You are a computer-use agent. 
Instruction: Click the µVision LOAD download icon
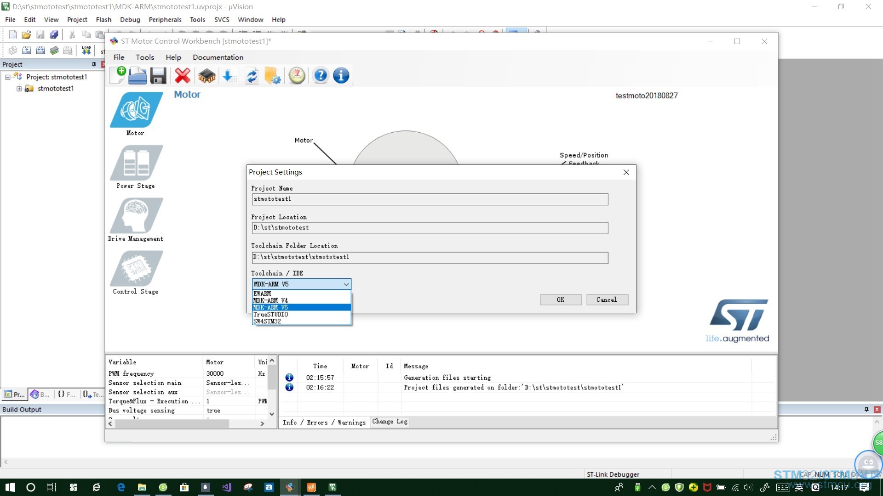pos(86,50)
